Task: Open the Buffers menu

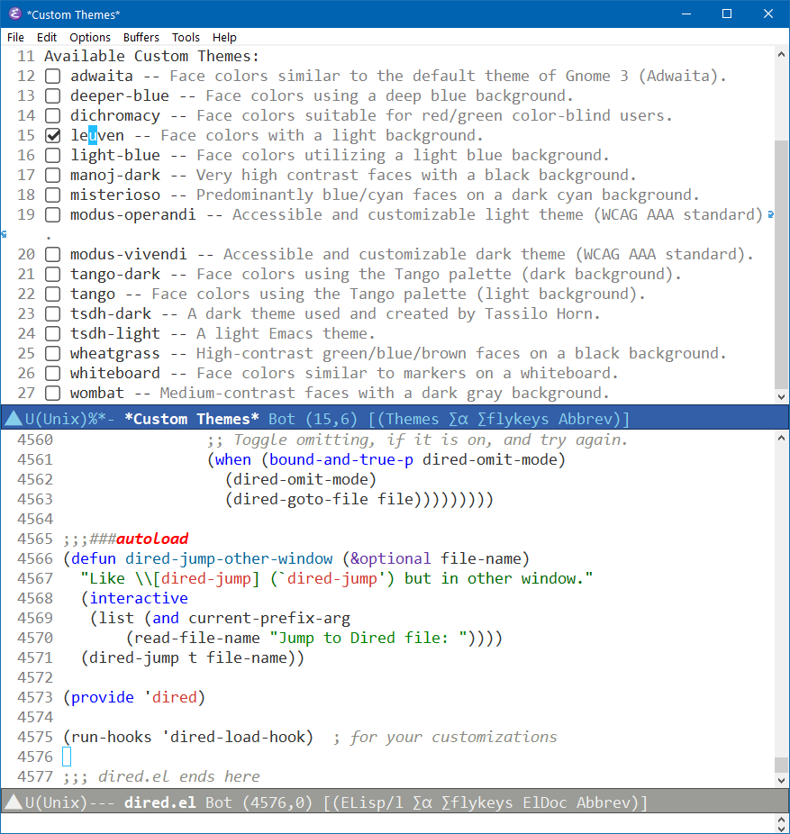Action: coord(141,37)
